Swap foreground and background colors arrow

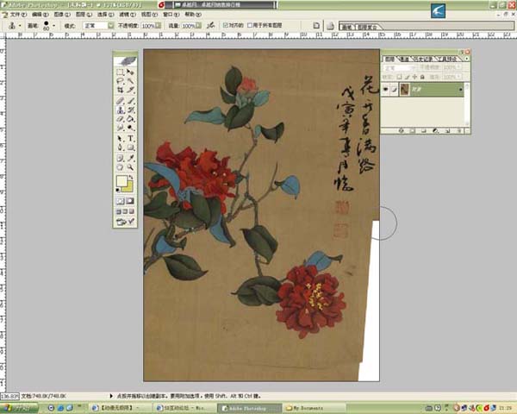[x=131, y=178]
